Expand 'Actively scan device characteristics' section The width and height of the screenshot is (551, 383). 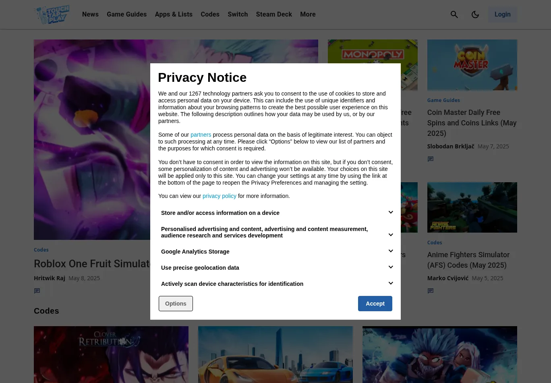[390, 283]
